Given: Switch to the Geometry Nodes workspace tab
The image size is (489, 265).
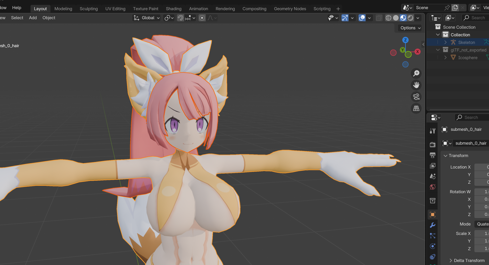Looking at the screenshot, I should [x=290, y=9].
